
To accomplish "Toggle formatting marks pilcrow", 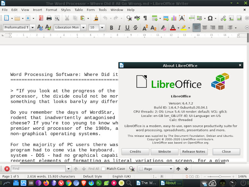I will pos(145,18).
